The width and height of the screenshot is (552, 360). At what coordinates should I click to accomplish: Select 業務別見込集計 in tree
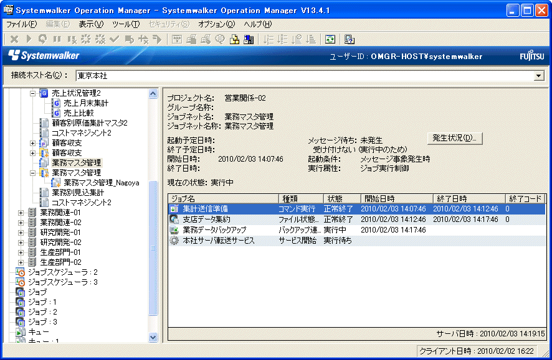[x=78, y=193]
